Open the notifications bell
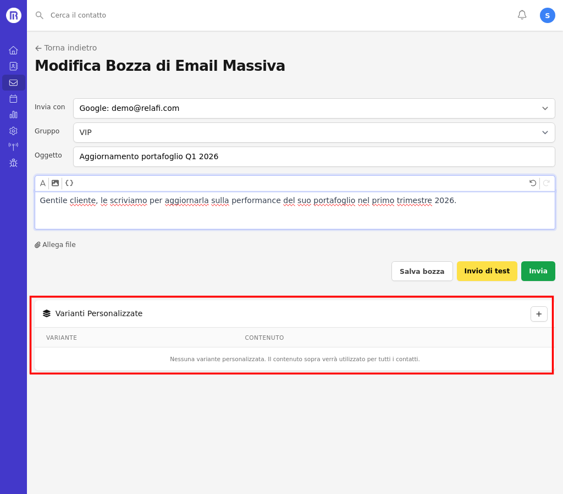 point(521,15)
